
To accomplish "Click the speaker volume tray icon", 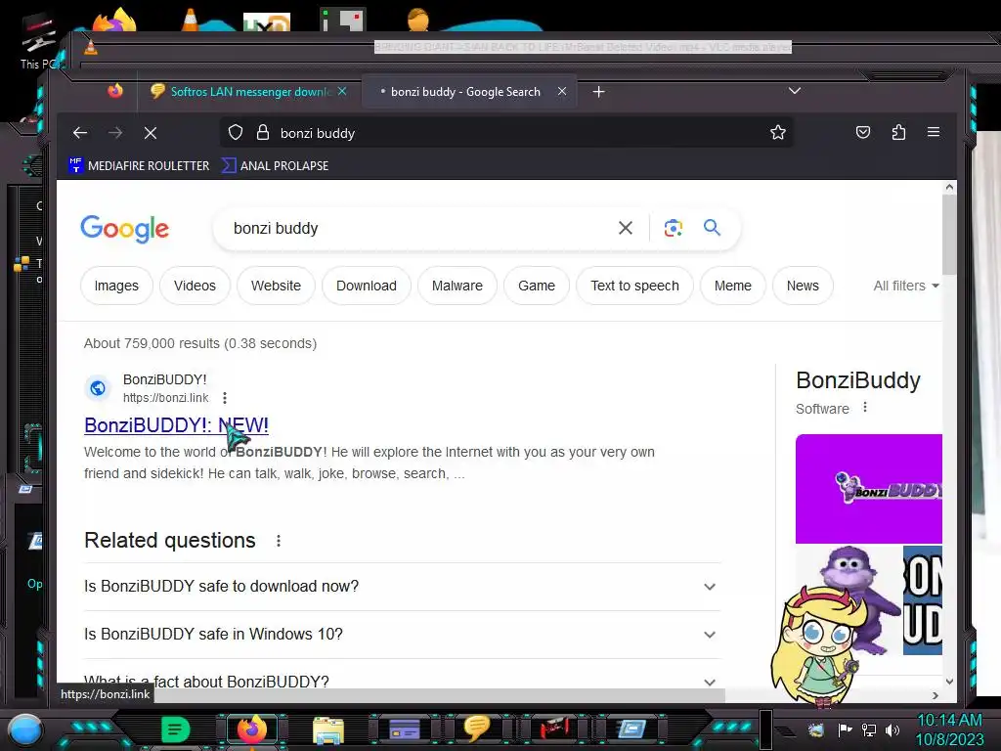I will (x=892, y=729).
